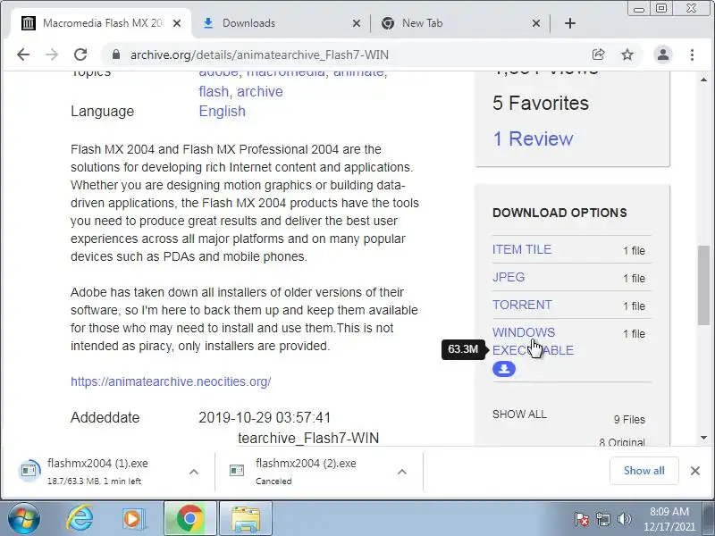The width and height of the screenshot is (715, 536).
Task: Share this page using the share icon
Action: click(598, 54)
